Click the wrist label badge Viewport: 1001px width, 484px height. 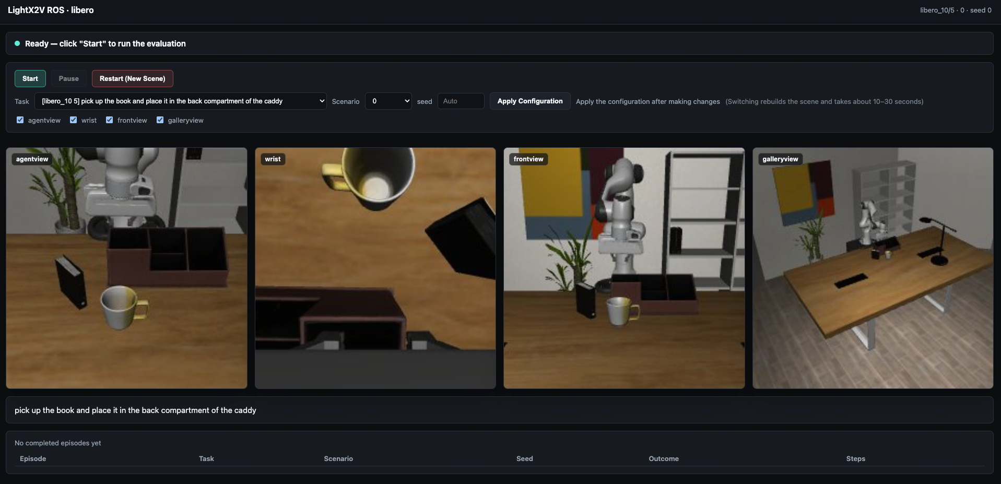[273, 159]
